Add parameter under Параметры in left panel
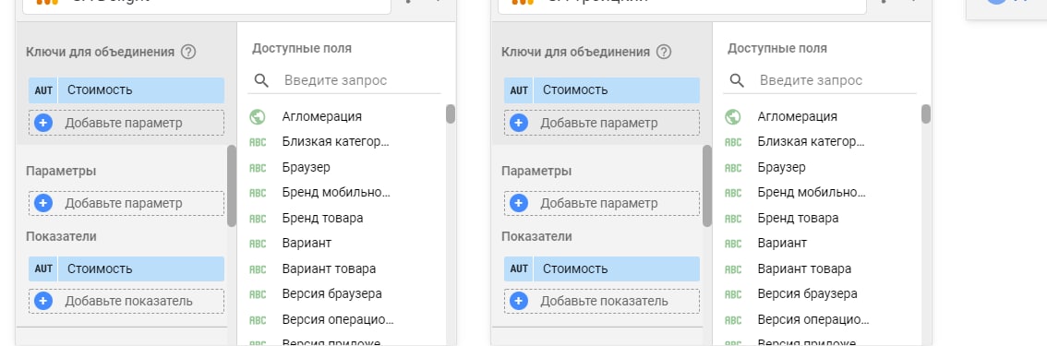 (x=126, y=203)
